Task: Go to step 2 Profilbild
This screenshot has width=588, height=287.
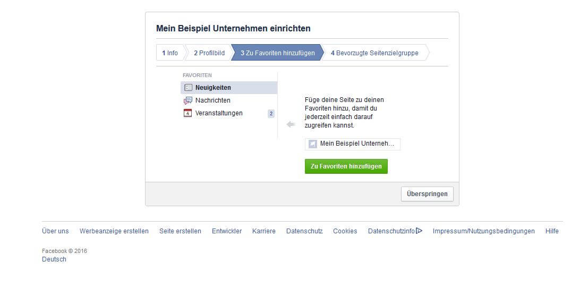Action: 209,53
